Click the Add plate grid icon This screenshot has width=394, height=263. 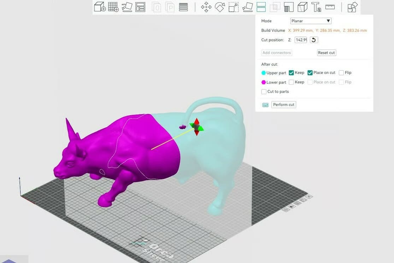point(113,7)
